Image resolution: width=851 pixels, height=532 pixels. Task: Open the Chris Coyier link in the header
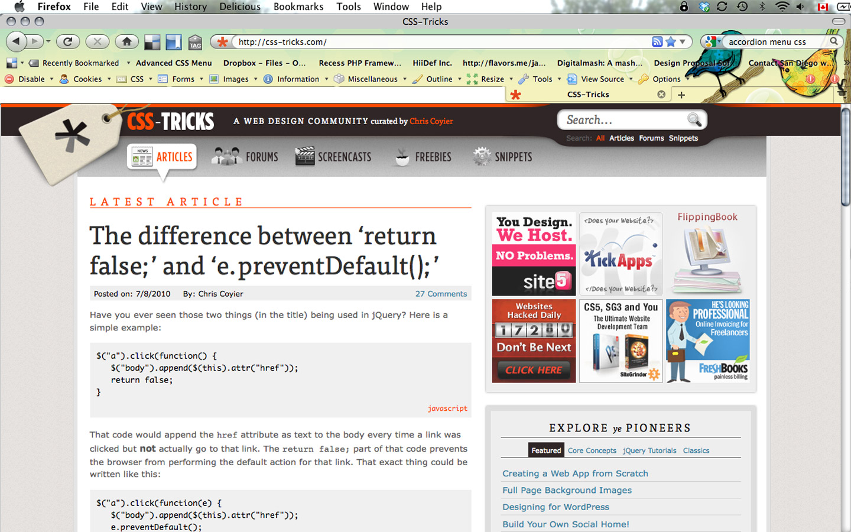pos(431,121)
